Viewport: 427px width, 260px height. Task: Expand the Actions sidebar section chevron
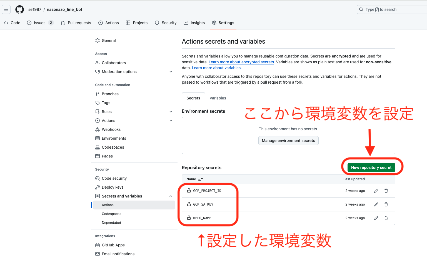(x=171, y=121)
